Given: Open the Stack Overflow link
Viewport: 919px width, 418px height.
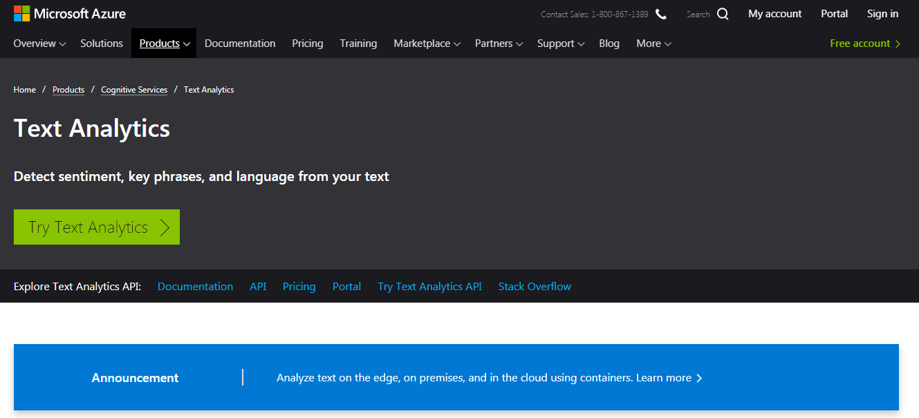Looking at the screenshot, I should pyautogui.click(x=535, y=287).
